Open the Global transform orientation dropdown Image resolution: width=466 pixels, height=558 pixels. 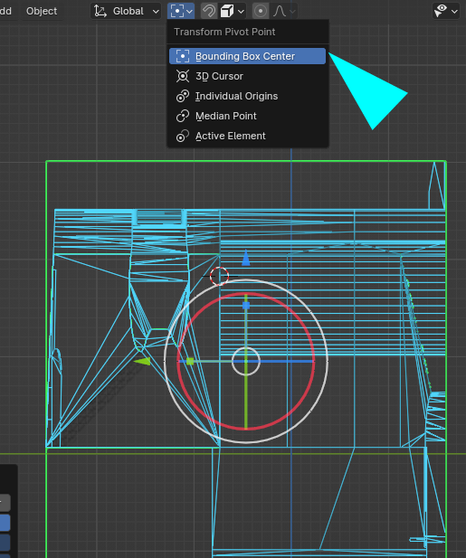126,12
